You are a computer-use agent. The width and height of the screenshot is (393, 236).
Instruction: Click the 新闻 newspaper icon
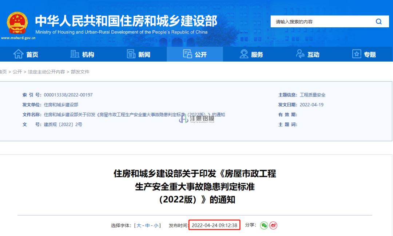(131, 54)
